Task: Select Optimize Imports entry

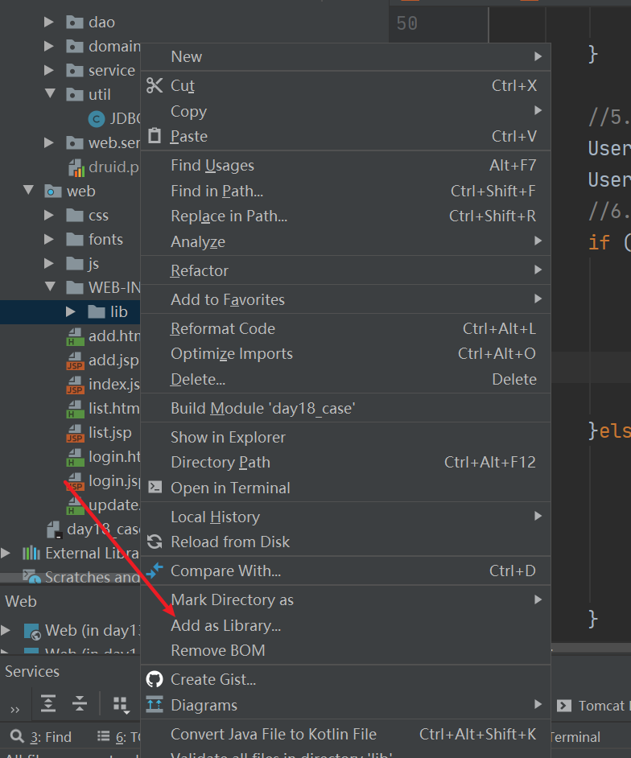Action: pos(346,354)
